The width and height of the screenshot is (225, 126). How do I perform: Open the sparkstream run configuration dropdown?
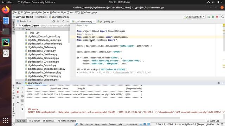[x=194, y=17]
